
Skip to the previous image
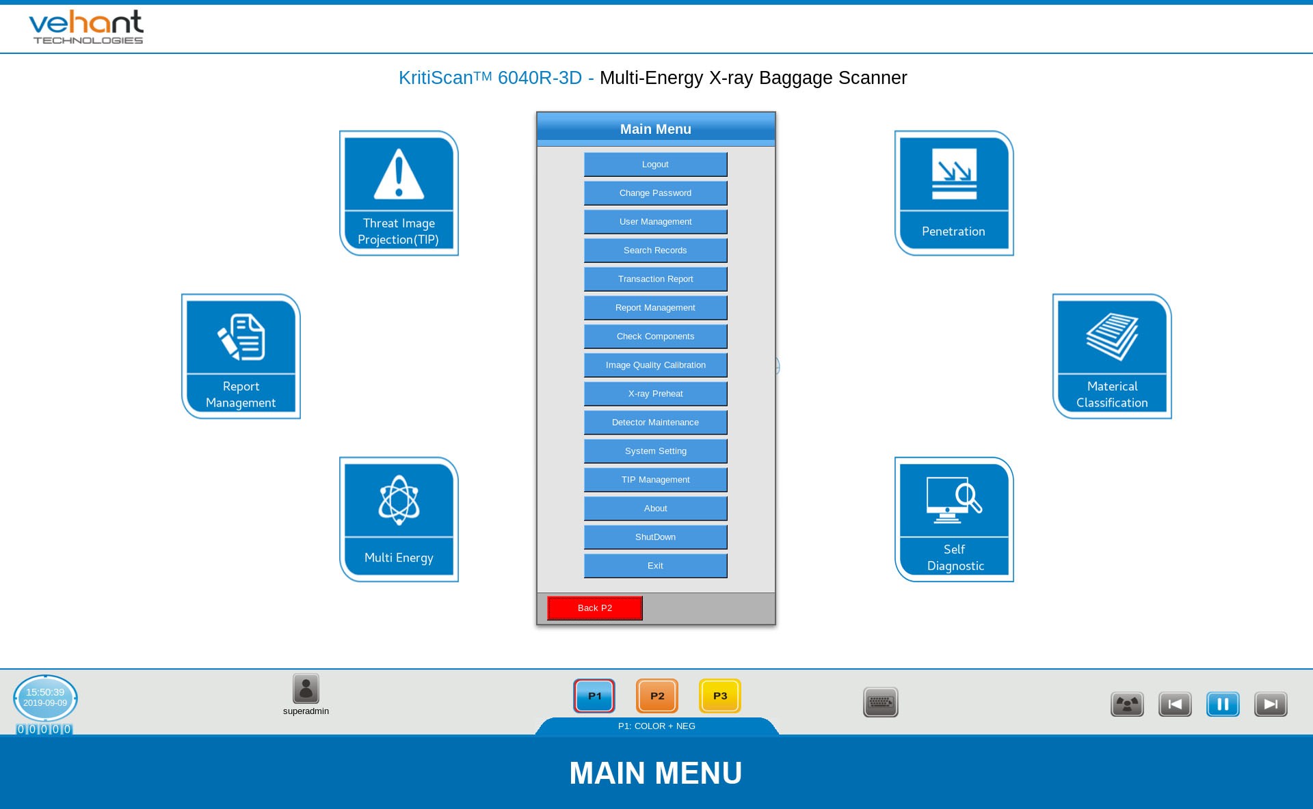pos(1175,704)
